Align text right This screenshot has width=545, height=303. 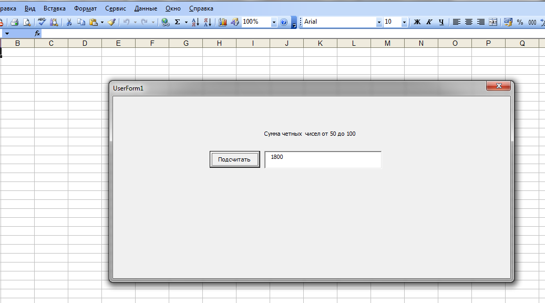coord(481,22)
